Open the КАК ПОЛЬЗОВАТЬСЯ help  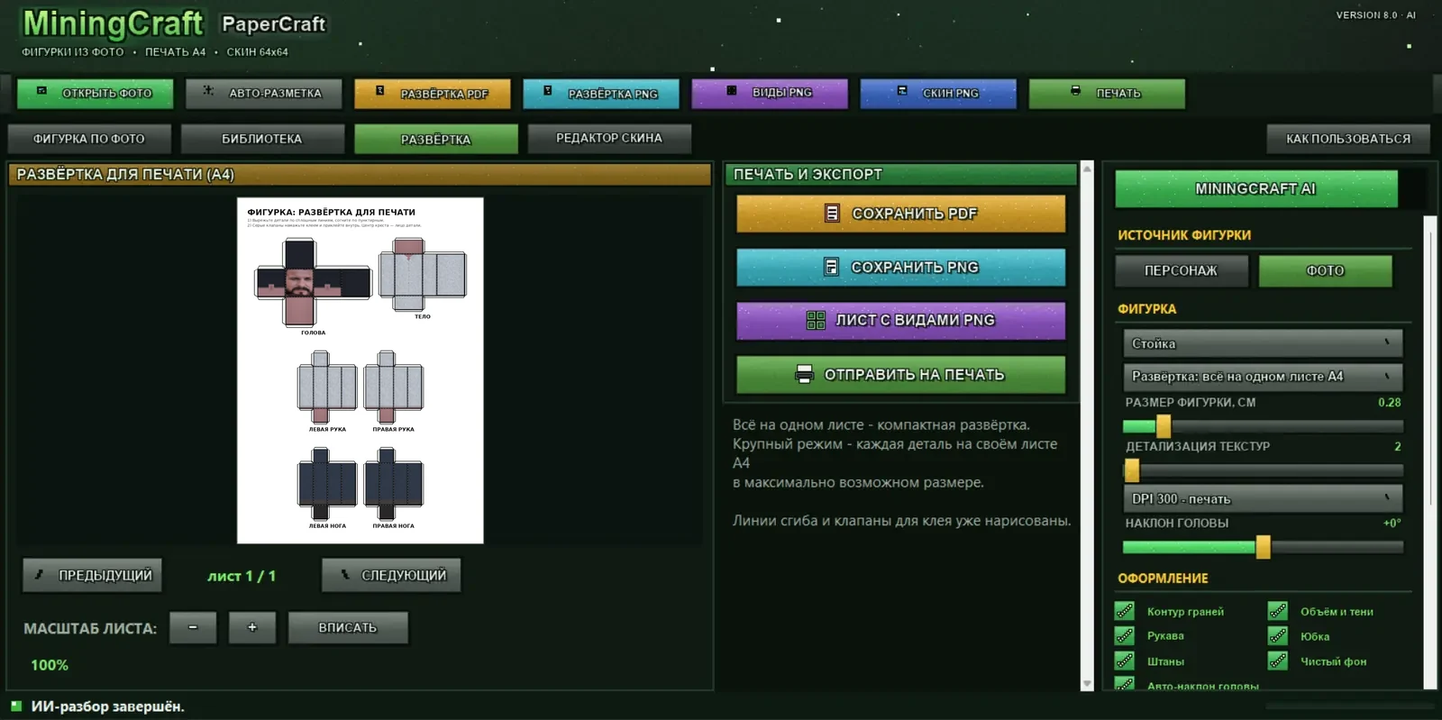(1348, 139)
